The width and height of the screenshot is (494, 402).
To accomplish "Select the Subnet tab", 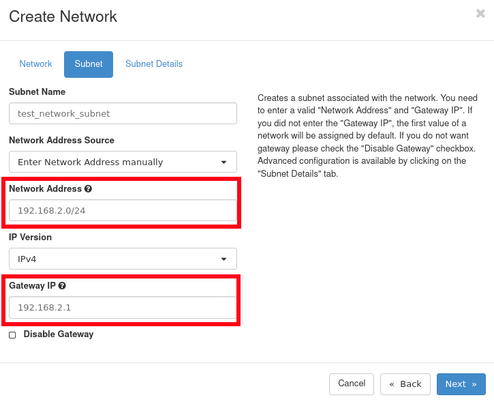I will 89,64.
